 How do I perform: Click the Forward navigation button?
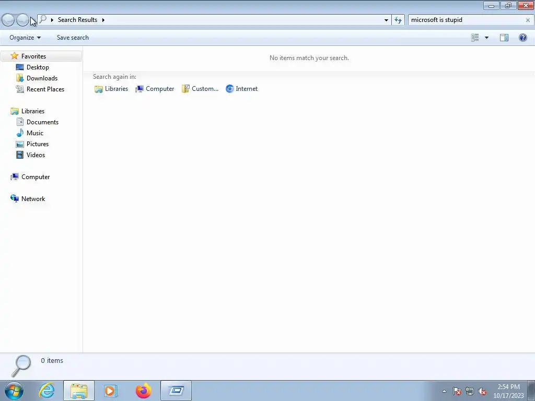tap(22, 20)
